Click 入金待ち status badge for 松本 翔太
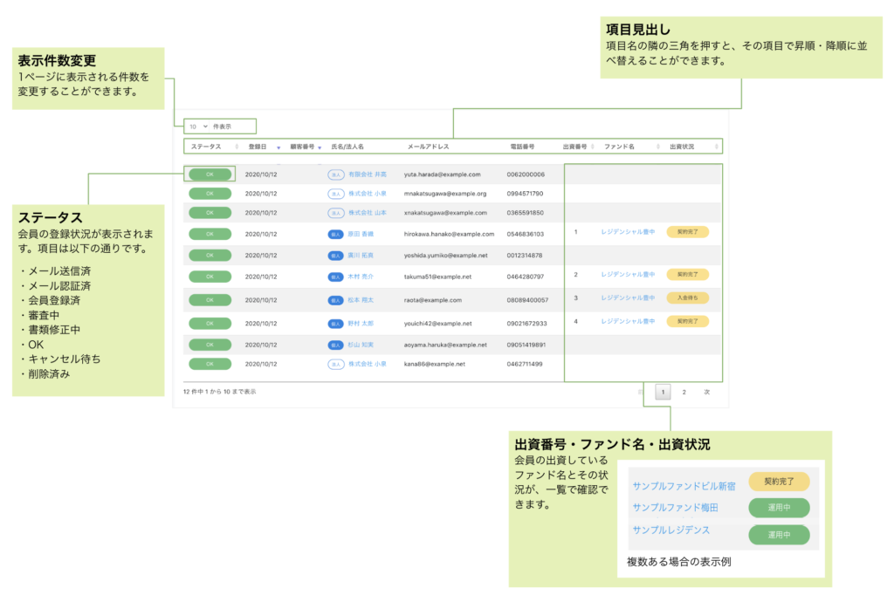 tap(687, 298)
